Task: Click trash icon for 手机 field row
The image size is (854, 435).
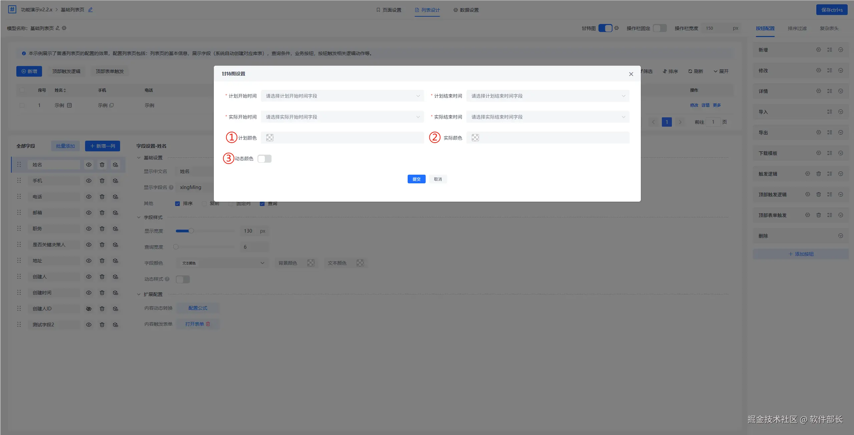Action: (102, 181)
